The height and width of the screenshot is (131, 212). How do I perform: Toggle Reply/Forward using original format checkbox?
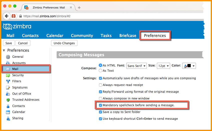pyautogui.click(x=100, y=92)
